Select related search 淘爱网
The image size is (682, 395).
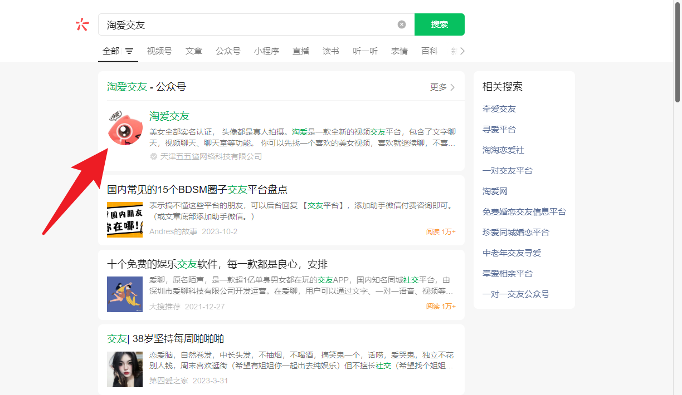(495, 191)
